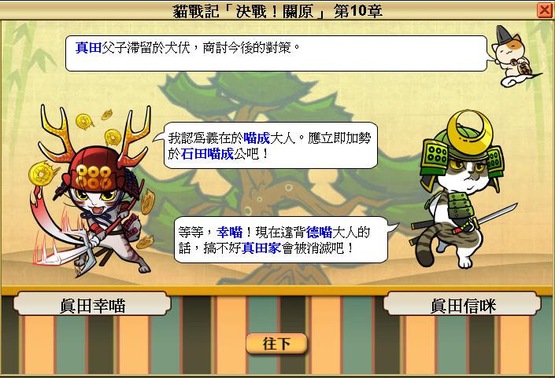
Task: Click the red-armored antler-helmet cat character
Action: pos(91,191)
